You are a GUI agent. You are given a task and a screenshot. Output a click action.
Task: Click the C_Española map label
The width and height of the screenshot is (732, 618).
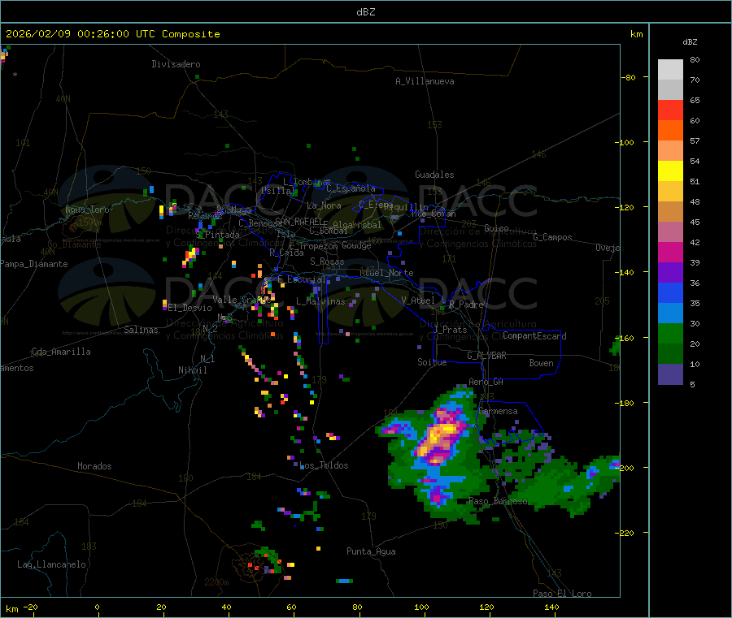pyautogui.click(x=351, y=188)
